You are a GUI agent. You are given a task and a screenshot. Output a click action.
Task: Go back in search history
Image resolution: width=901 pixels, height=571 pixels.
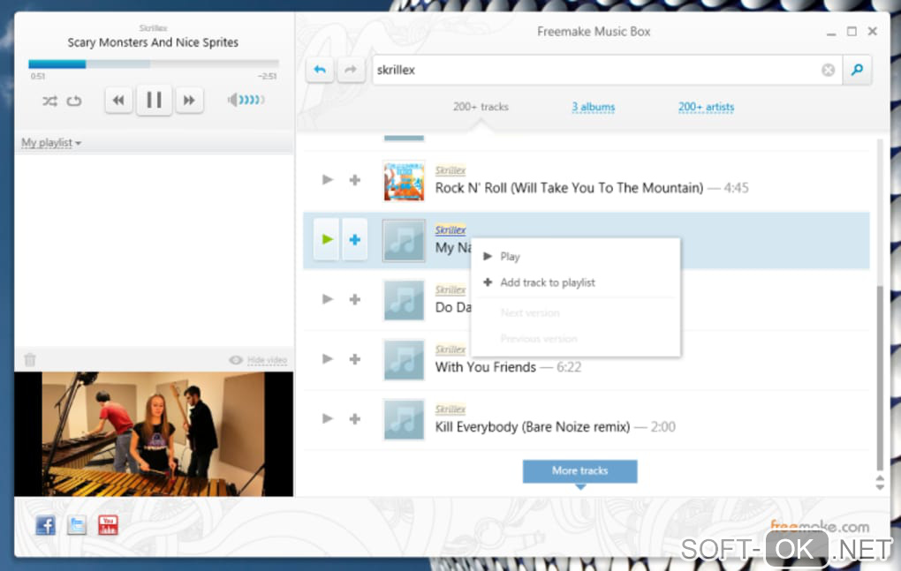pyautogui.click(x=320, y=70)
